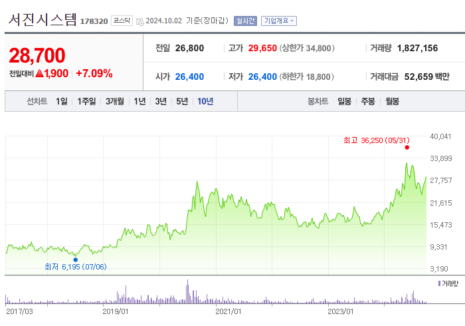
Task: Click the 40,041 price axis label
Action: coord(440,136)
